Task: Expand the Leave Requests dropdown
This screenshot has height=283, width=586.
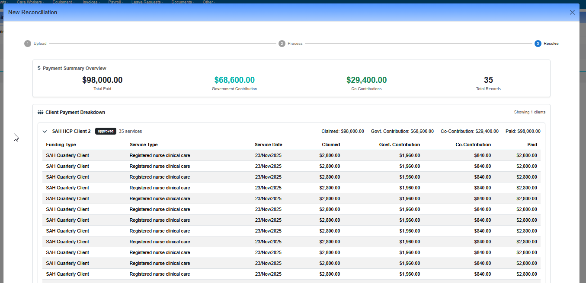Action: (x=147, y=2)
